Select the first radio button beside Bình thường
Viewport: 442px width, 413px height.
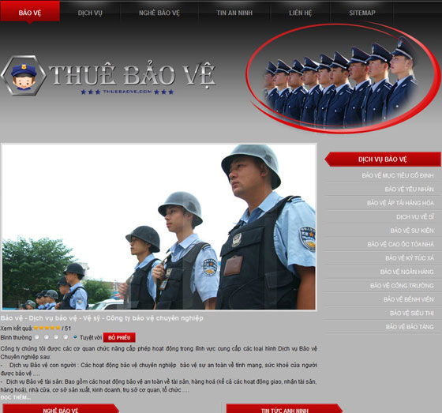36,337
